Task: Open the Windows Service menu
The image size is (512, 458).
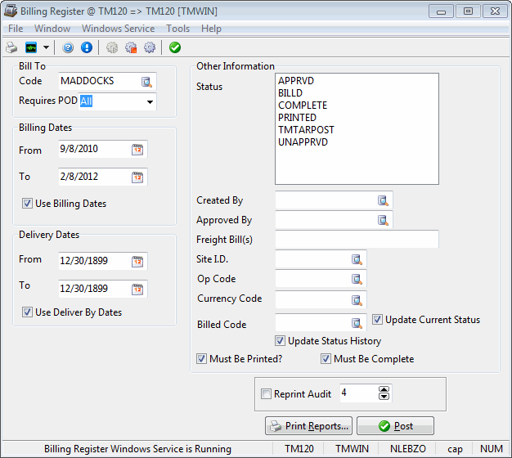Action: [x=118, y=29]
